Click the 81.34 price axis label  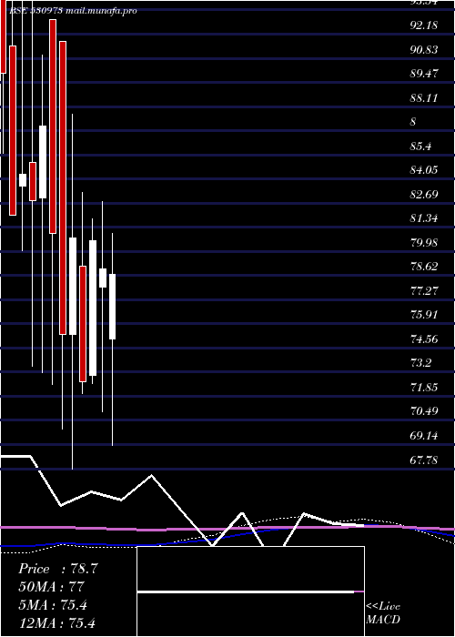pos(424,218)
